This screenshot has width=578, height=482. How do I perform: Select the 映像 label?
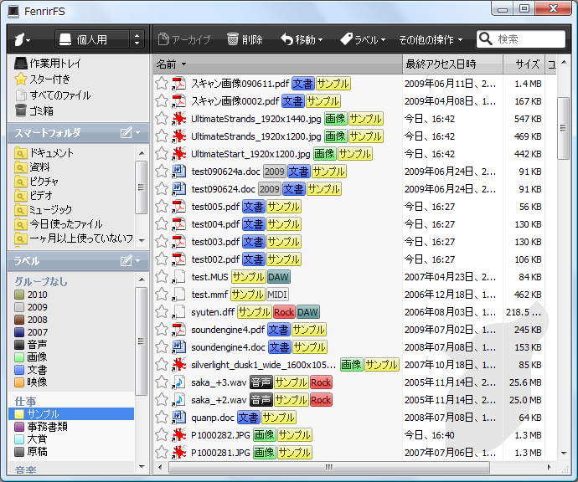click(x=31, y=382)
